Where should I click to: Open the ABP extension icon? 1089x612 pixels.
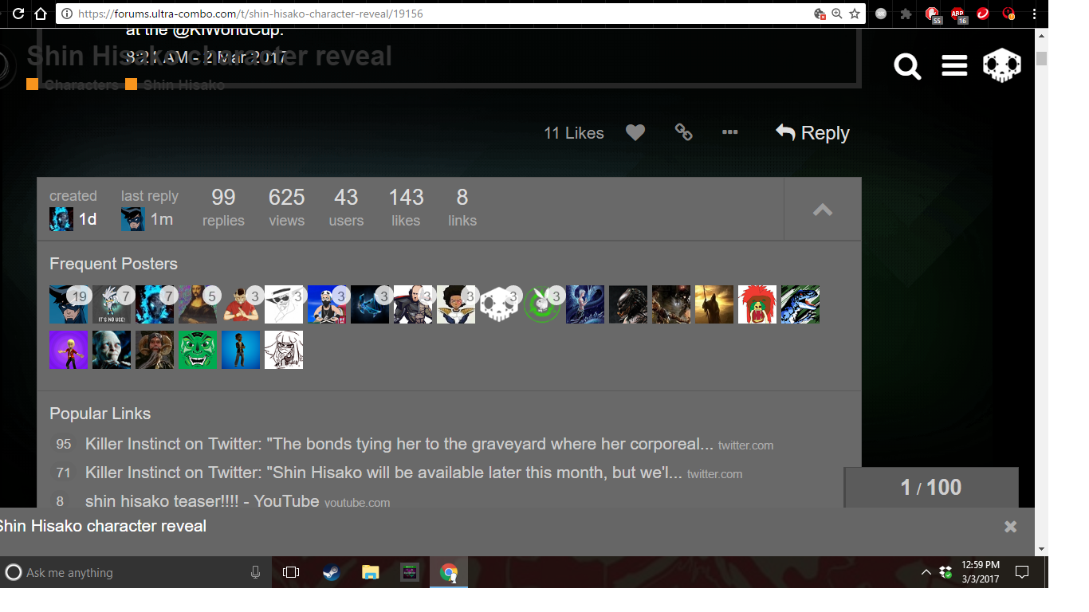point(957,14)
